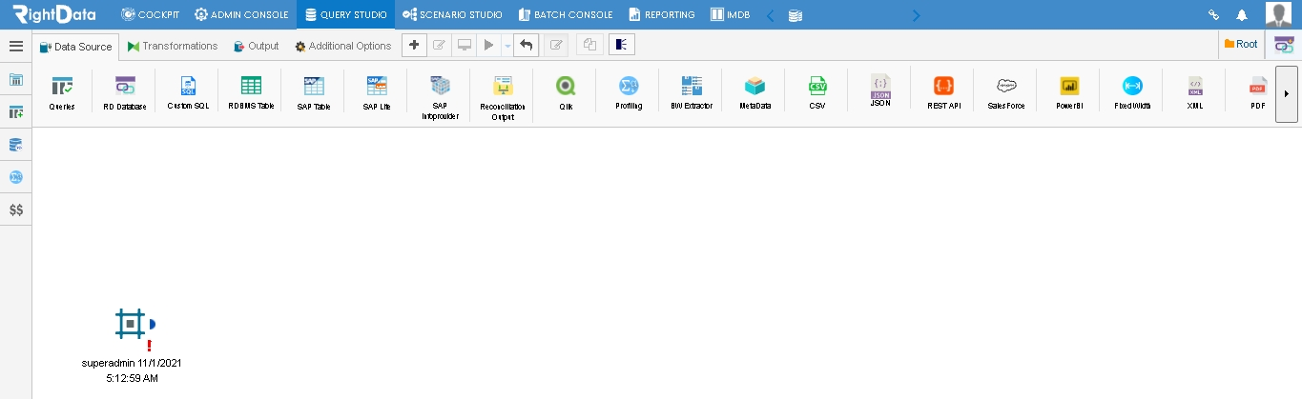The width and height of the screenshot is (1302, 399).
Task: Click the red error mark on node
Action: (150, 346)
